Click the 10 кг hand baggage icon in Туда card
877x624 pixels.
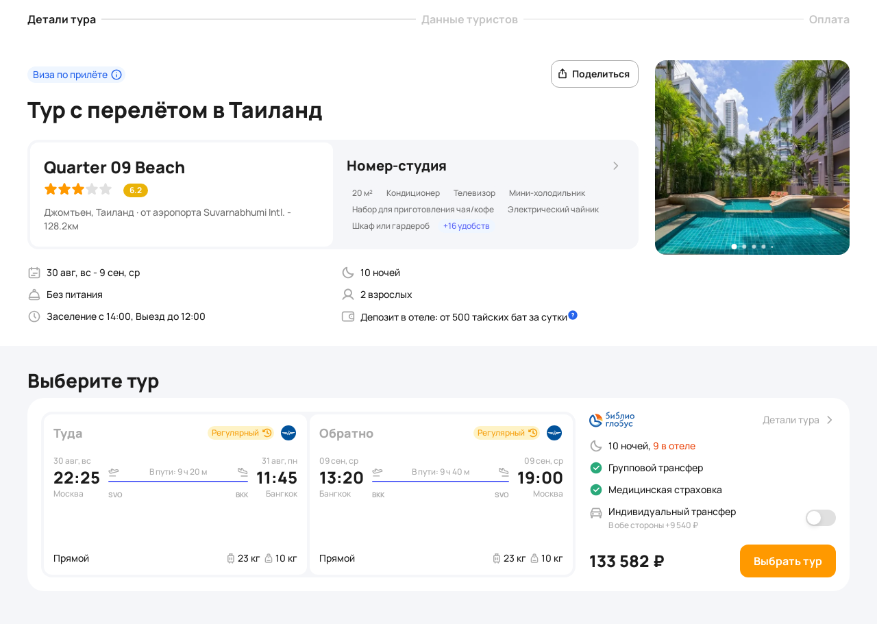(x=269, y=558)
